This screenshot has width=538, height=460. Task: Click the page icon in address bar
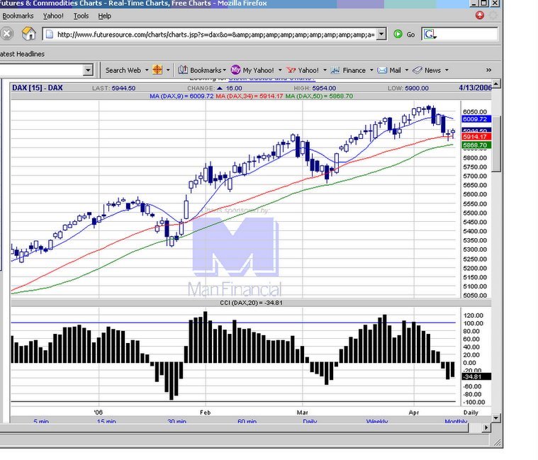[50, 34]
